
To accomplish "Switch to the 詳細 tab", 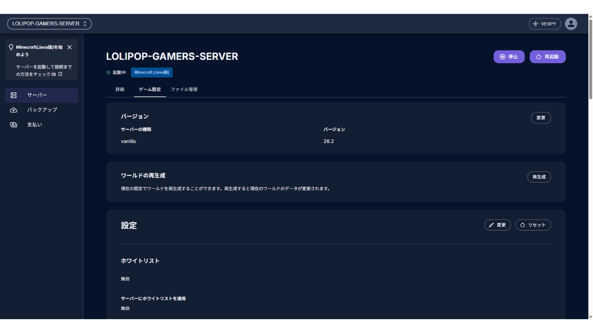I will [120, 89].
